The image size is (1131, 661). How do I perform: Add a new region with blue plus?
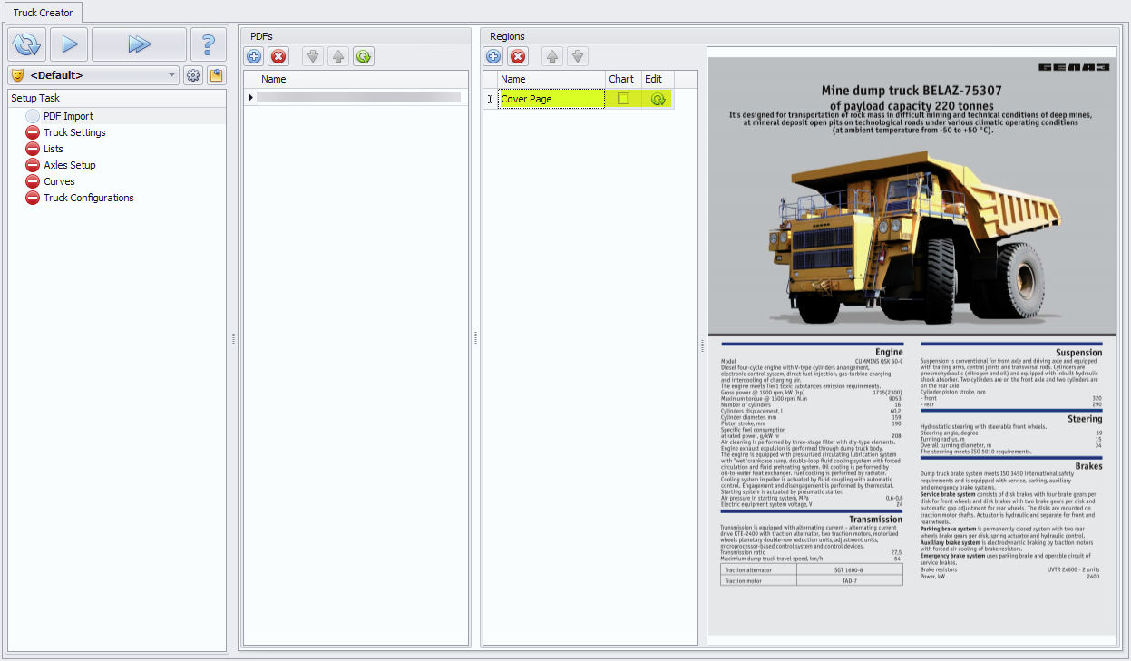click(x=493, y=56)
